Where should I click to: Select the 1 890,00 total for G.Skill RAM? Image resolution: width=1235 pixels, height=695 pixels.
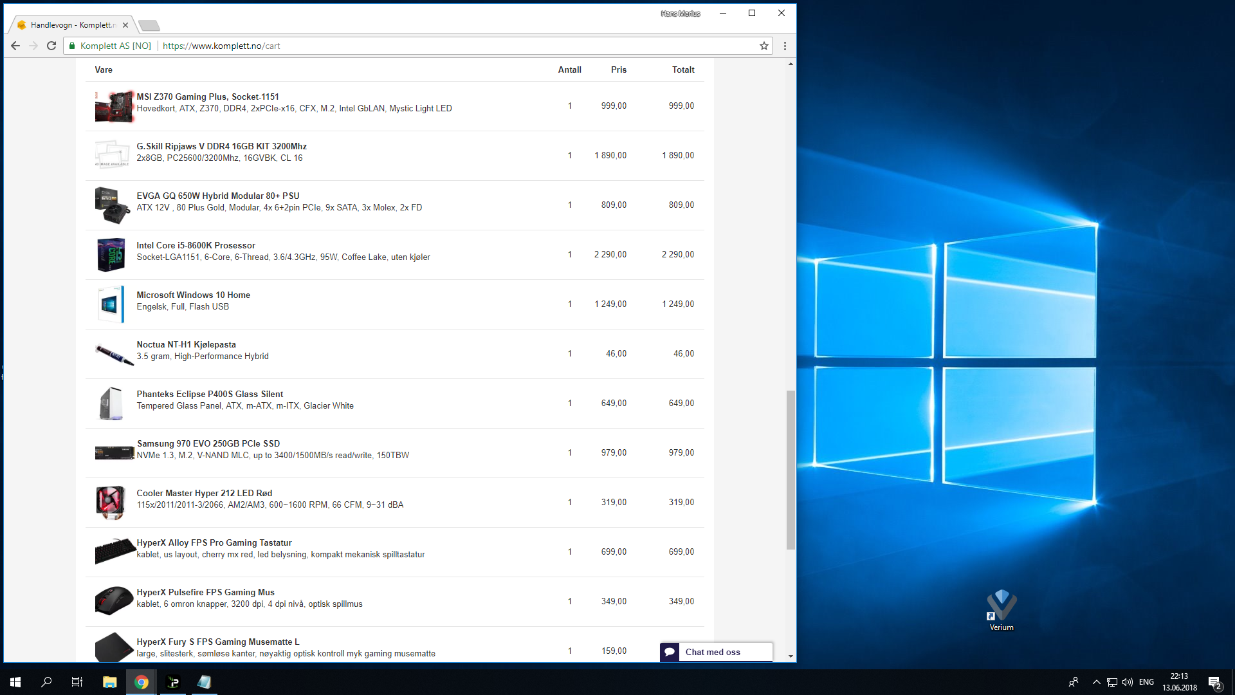tap(678, 155)
